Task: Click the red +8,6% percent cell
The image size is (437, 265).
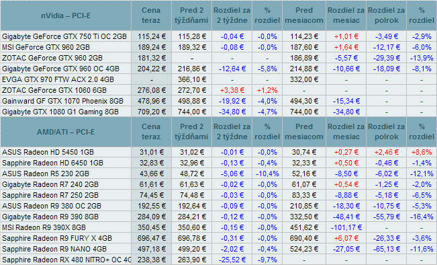Action: pyautogui.click(x=422, y=152)
